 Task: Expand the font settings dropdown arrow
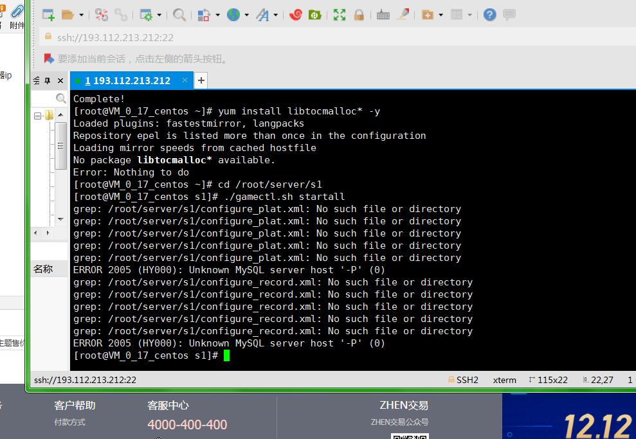click(276, 15)
